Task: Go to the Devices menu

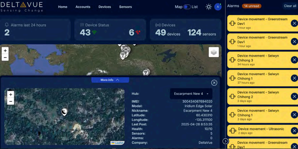Action: (105, 7)
